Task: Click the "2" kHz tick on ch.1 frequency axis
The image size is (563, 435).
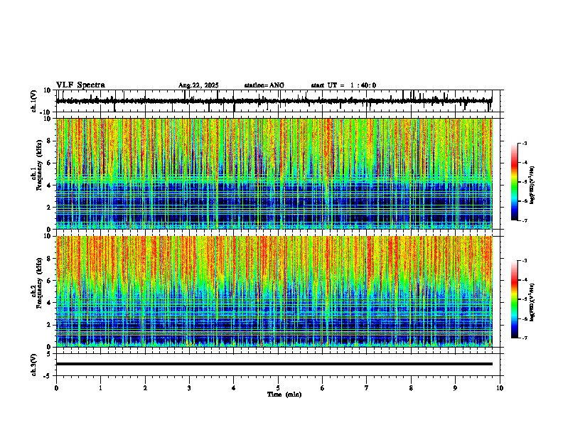Action: tap(49, 207)
